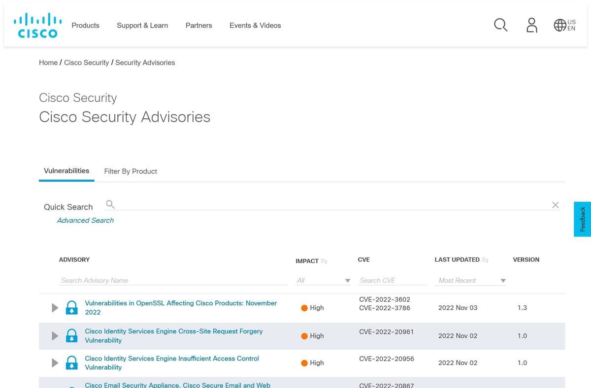Open the US EN language globe selector

pos(564,25)
